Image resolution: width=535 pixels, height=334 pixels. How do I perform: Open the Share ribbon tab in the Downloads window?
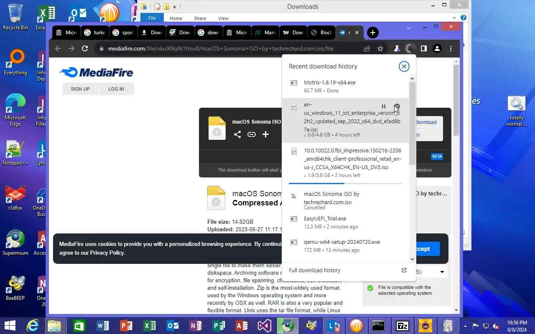click(200, 18)
